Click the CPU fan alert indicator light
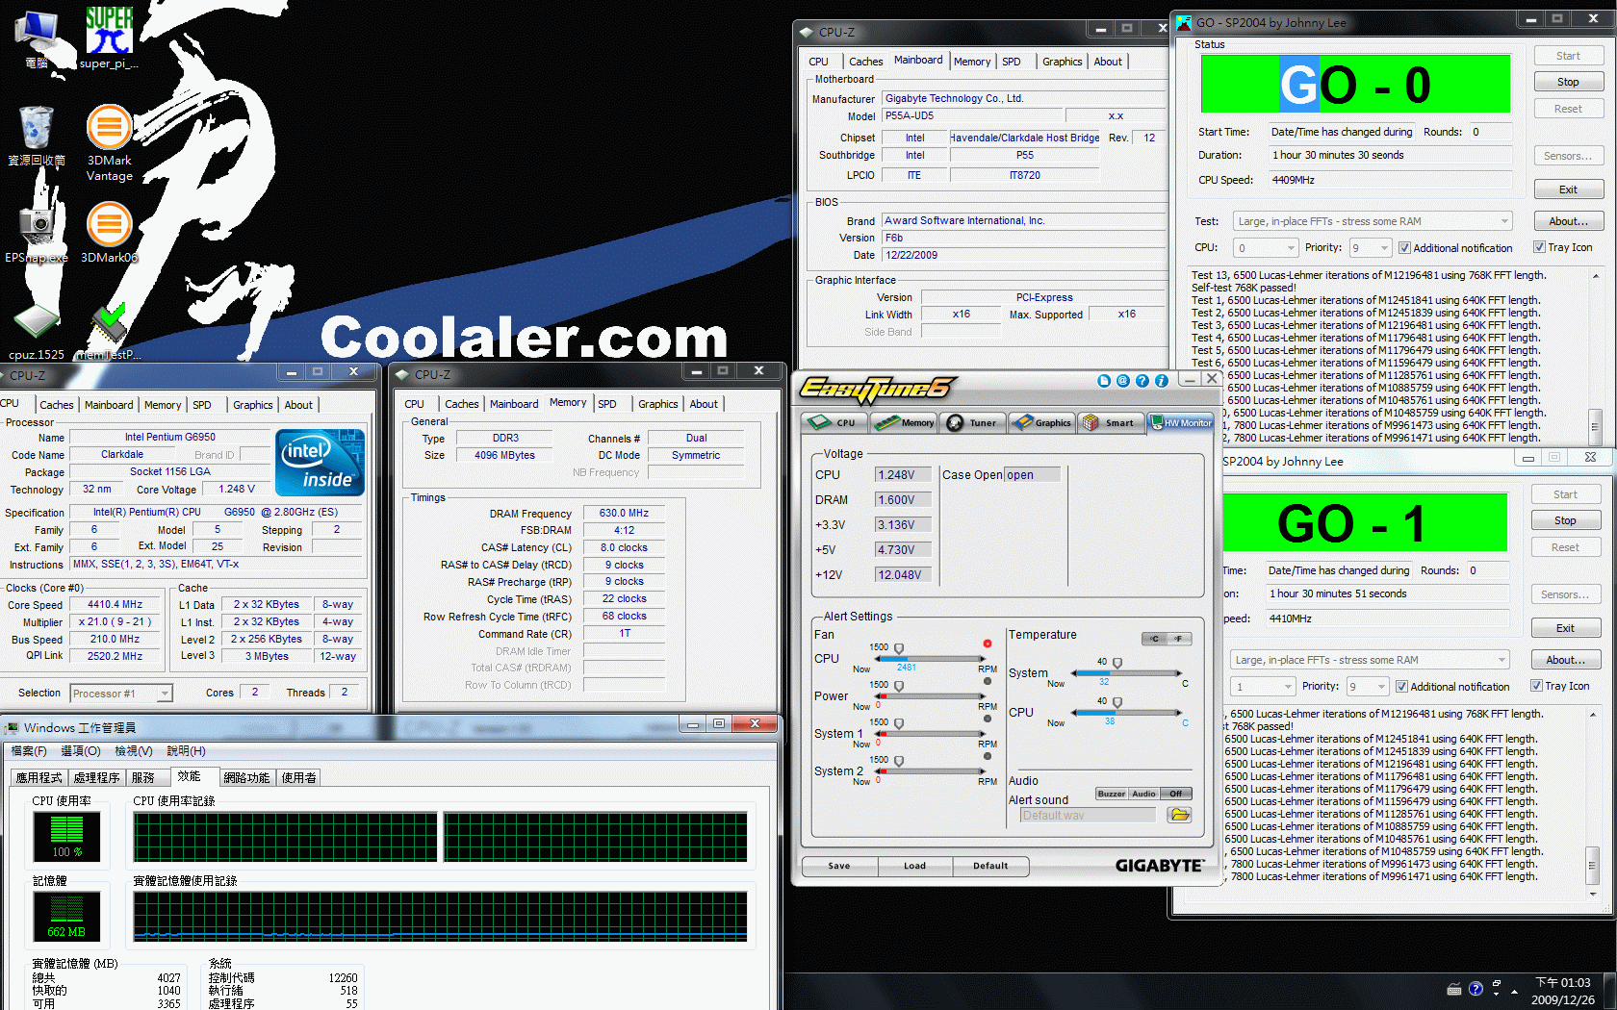Screen dimensions: 1617x1010 click(988, 644)
